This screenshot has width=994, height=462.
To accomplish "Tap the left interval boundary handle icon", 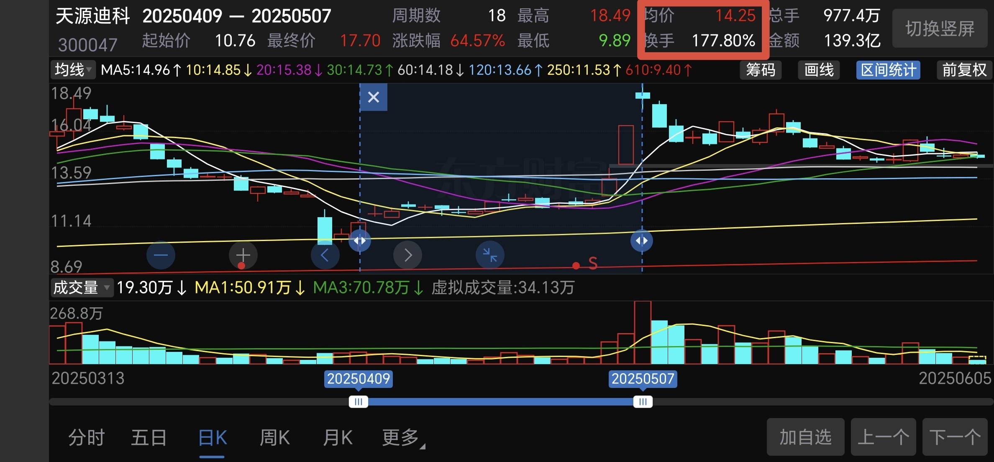I will click(x=360, y=241).
